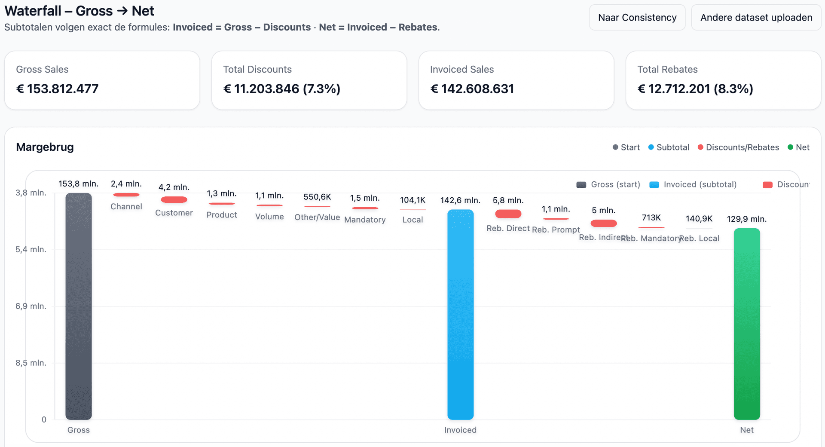Toggle the Start series in the legend

tap(626, 147)
